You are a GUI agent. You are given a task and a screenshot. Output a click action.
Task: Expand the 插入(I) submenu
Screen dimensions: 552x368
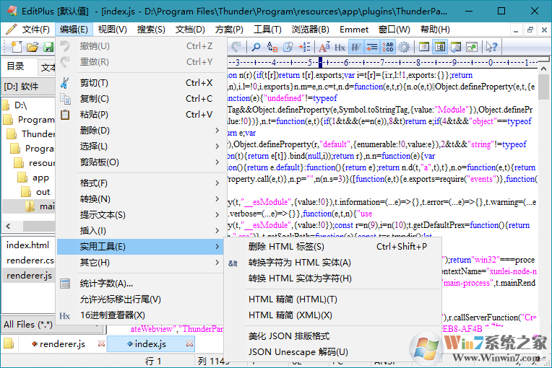click(x=140, y=231)
